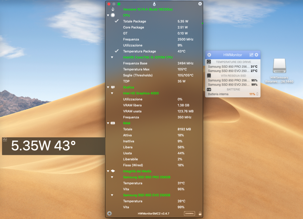The image size is (303, 219).
Task: Collapse the Intel HD Graphics 4000 group
Action: point(112,93)
